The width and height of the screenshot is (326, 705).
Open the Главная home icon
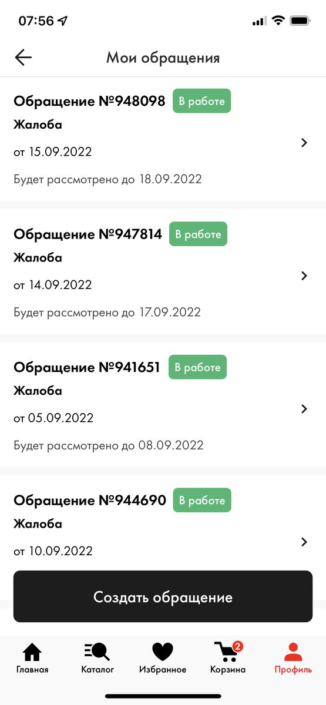32,652
